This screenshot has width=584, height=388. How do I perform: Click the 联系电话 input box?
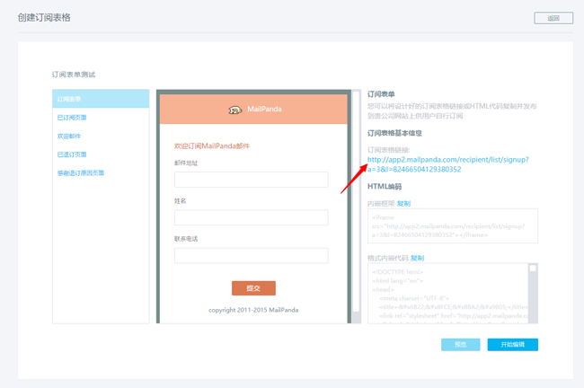pos(251,256)
